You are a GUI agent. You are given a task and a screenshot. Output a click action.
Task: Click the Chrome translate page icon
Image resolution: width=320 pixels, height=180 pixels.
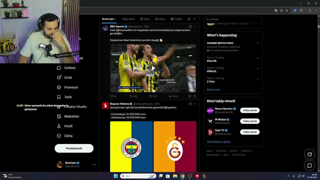pyautogui.click(x=276, y=10)
